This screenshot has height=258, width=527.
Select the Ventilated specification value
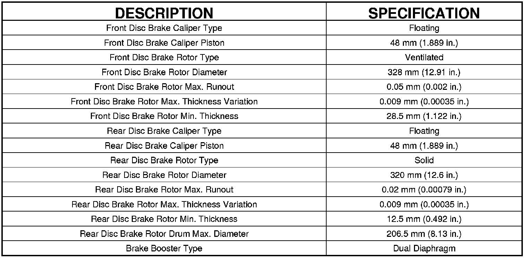[x=424, y=57]
